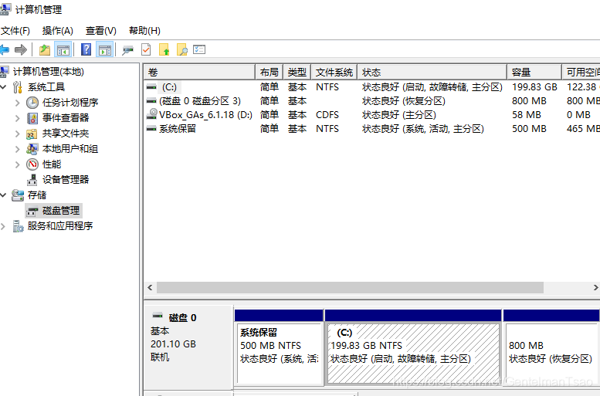Click the horizontal scrollbar right arrow
Viewport: 600px width, 396px height.
(595, 287)
